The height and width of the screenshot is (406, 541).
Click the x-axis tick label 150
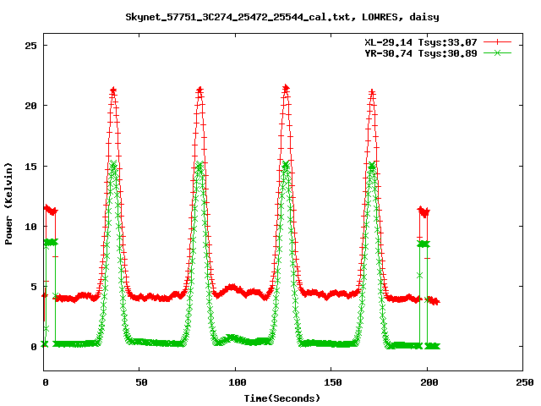pos(333,382)
